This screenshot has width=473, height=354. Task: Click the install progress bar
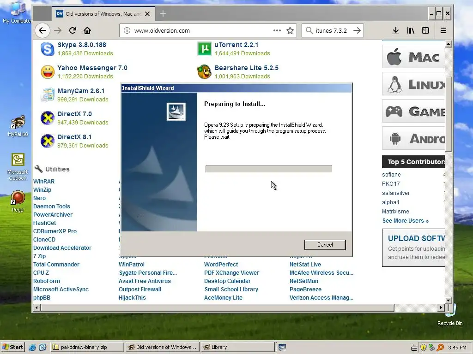(269, 169)
